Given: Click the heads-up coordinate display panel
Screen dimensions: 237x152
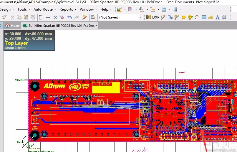Looking at the screenshot, I should (29, 40).
